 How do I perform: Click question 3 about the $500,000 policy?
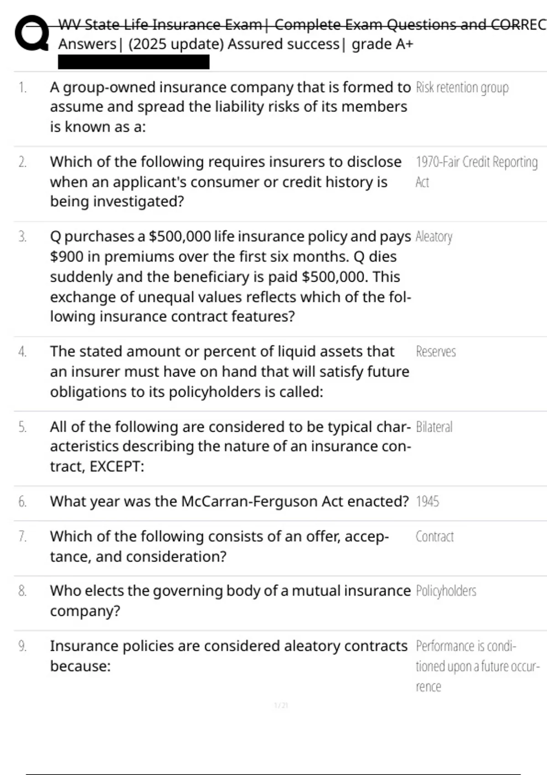pos(230,276)
